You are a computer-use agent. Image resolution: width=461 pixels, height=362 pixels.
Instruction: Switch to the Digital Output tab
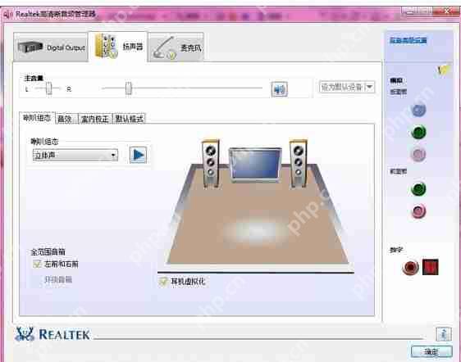pyautogui.click(x=51, y=47)
